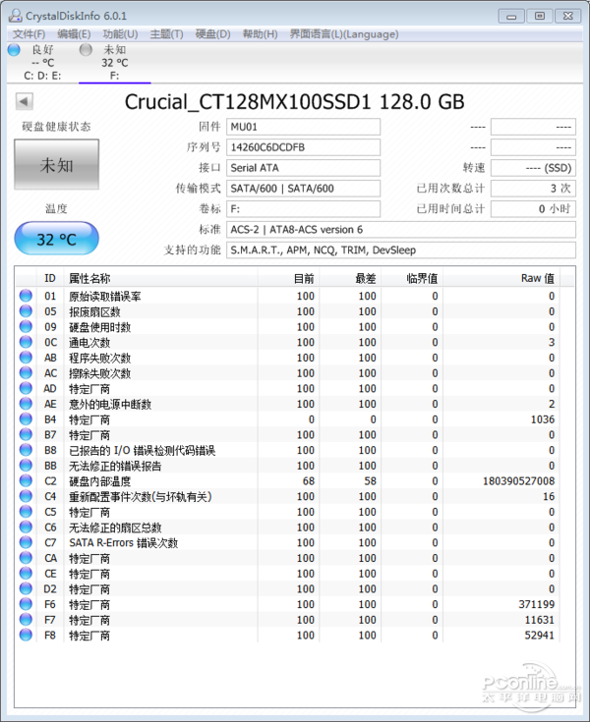Click raw value 371199 in F6 row
Screen dimensions: 590x722
[537, 604]
